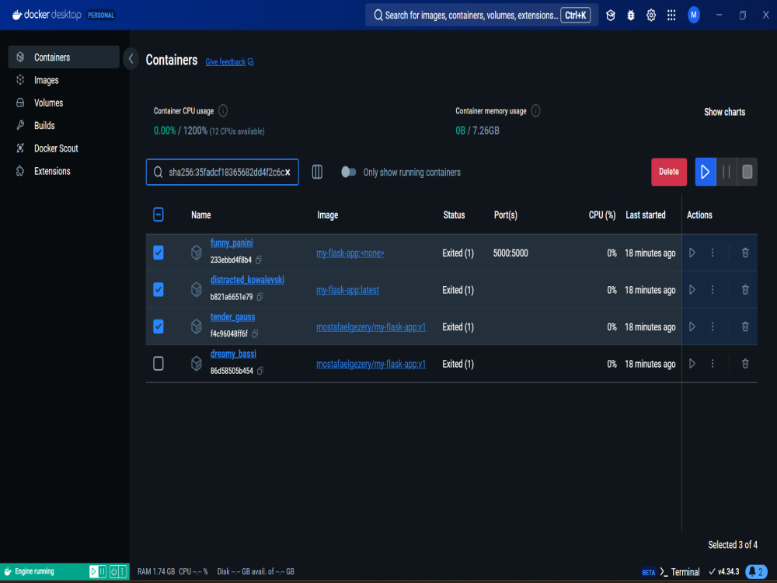
Task: Click the version v4.34.3 indicator
Action: (724, 572)
